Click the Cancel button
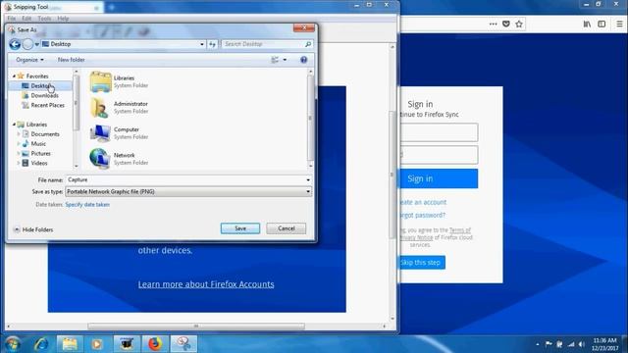 [287, 228]
